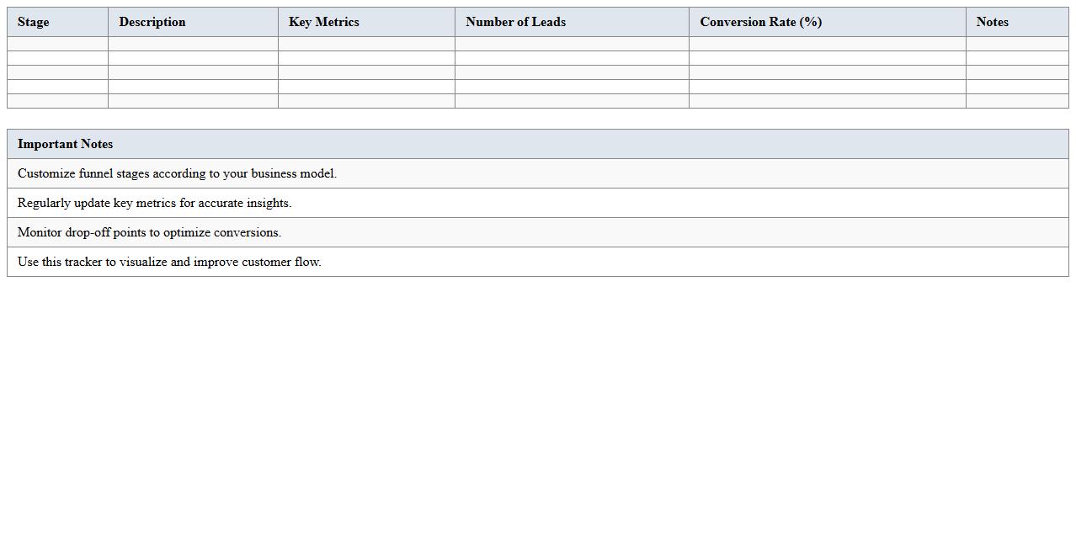Click the Number of Leads header
Screen dimensions: 1076x547
pos(515,22)
